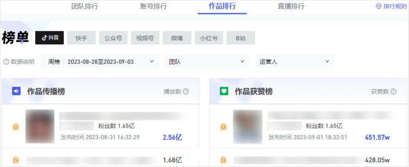Click 发布时间 2023-08-31 16:32:29
The height and width of the screenshot is (167, 409).
point(100,137)
